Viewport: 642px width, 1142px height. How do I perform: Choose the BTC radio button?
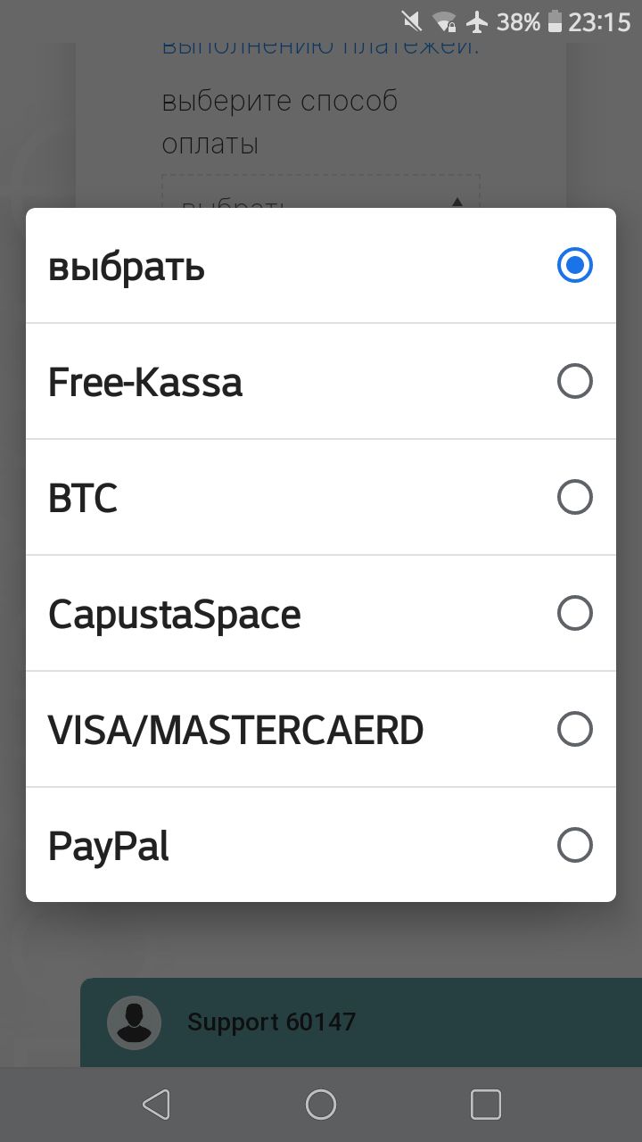574,497
